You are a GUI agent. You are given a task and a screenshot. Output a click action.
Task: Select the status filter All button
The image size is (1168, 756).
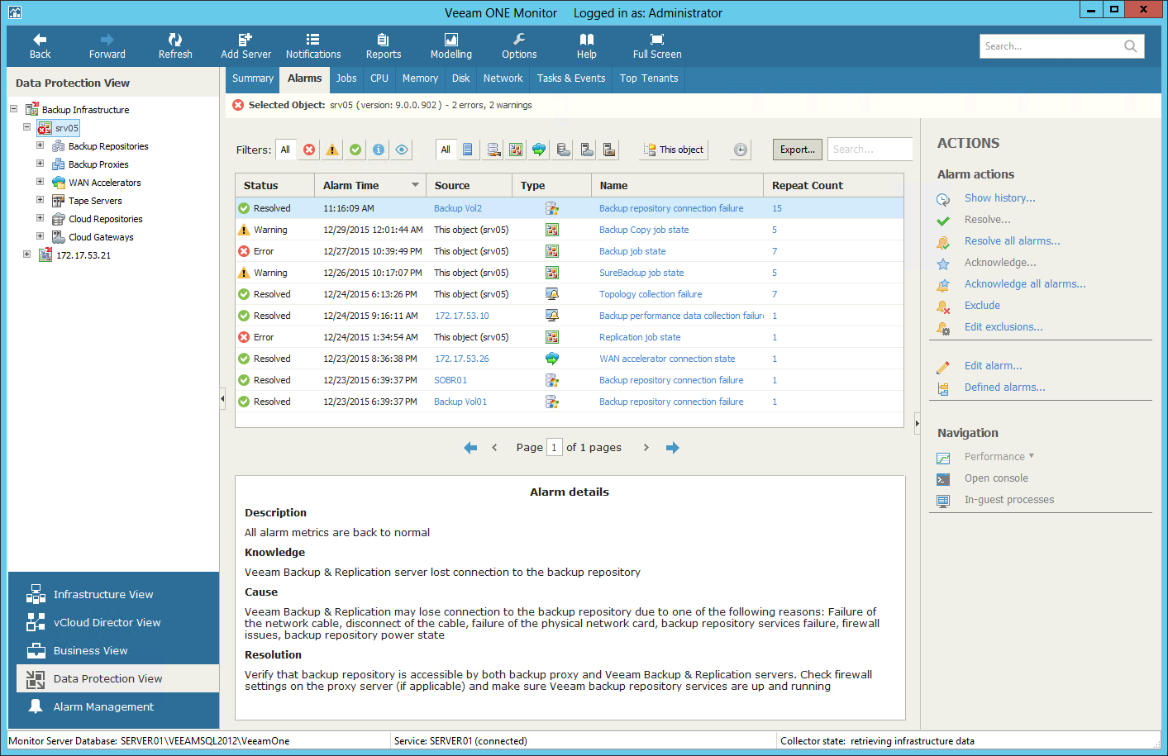[x=285, y=150]
